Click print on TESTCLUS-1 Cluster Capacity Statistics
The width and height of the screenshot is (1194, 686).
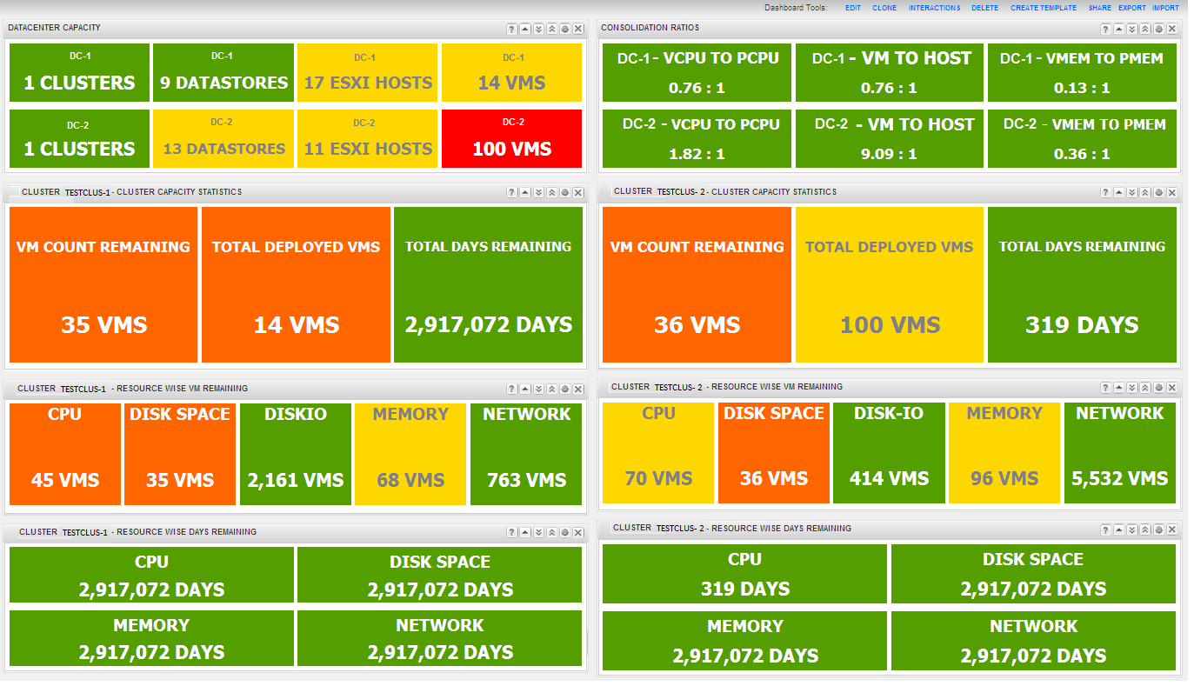click(565, 192)
